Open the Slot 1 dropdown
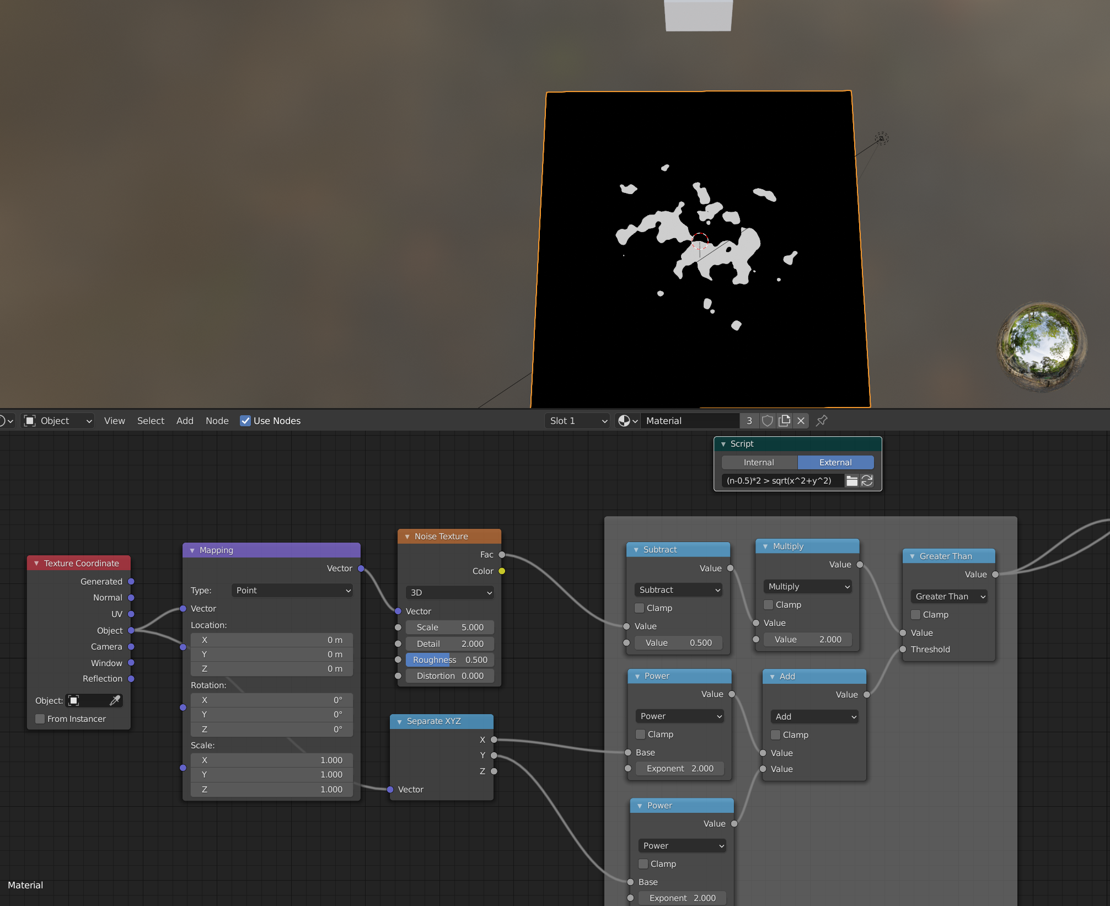1110x906 pixels. pyautogui.click(x=577, y=421)
